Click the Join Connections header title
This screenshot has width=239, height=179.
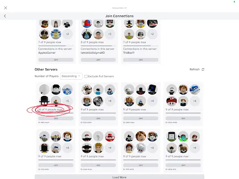coord(119,16)
